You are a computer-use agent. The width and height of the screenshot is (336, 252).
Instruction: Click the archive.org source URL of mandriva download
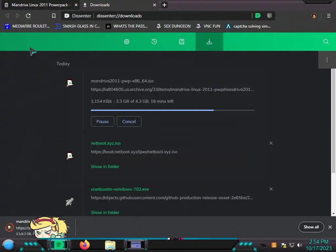(x=172, y=89)
